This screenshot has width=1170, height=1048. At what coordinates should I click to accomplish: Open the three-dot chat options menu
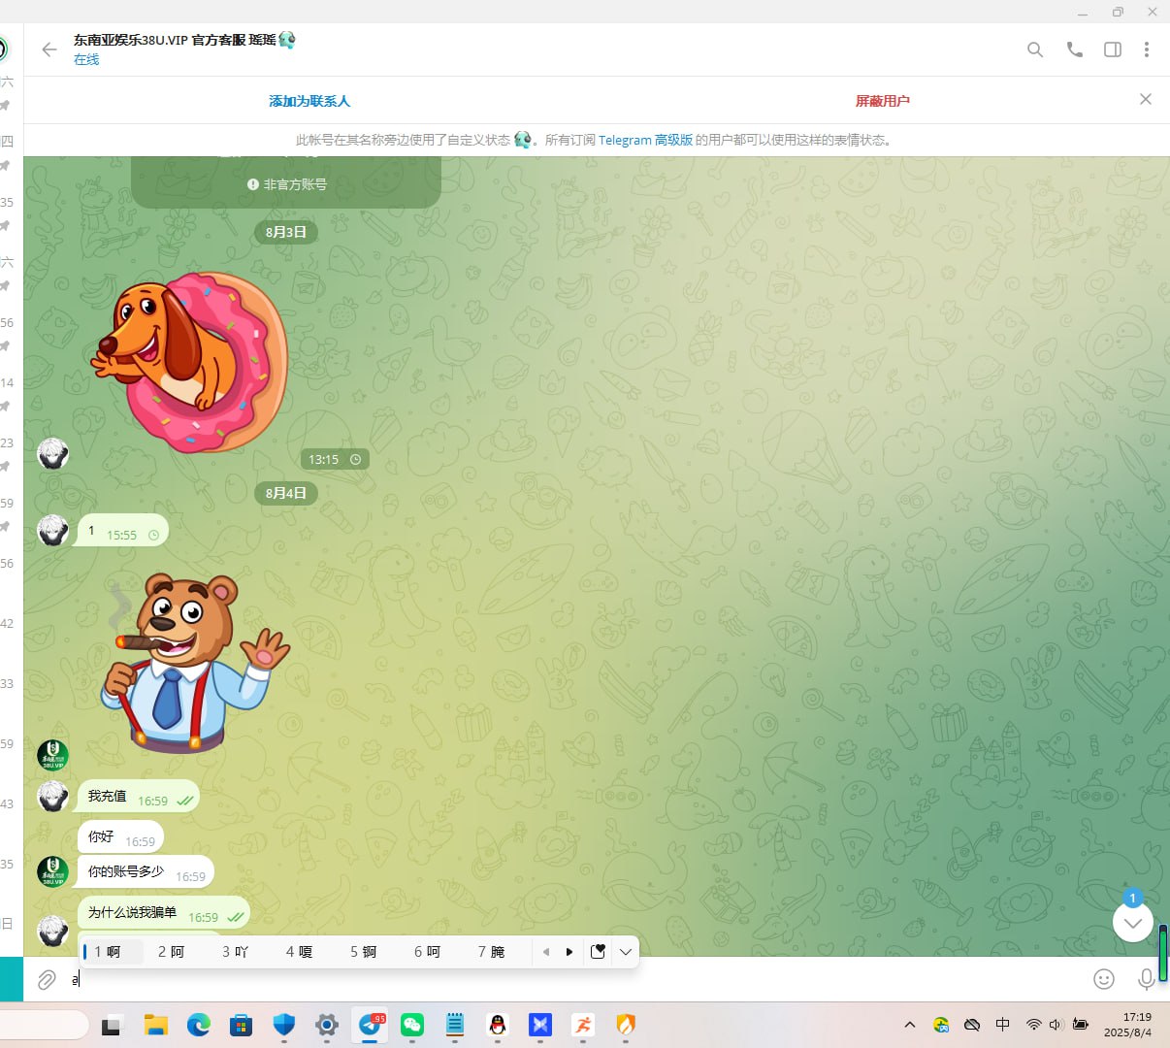(x=1146, y=49)
